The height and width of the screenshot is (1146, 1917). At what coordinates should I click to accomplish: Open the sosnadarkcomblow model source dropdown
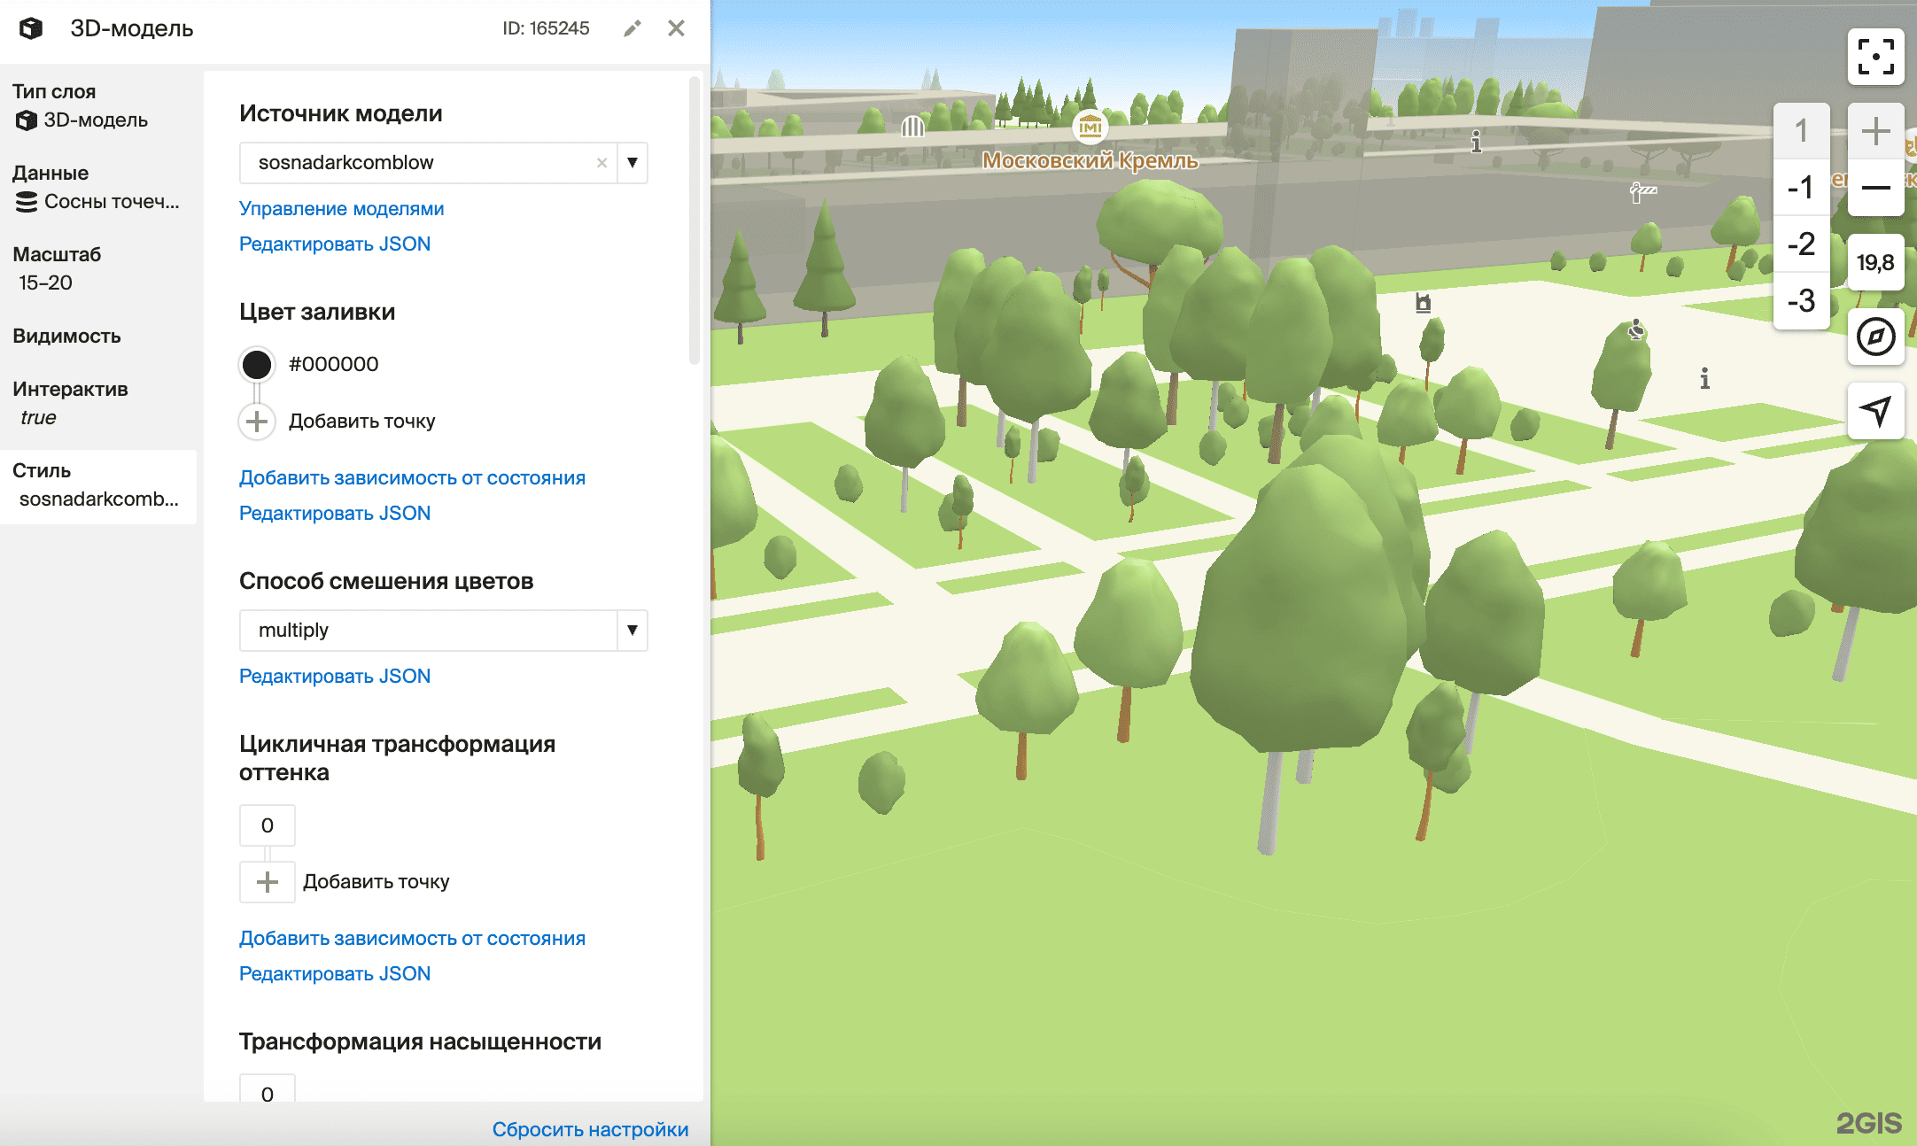pyautogui.click(x=632, y=163)
